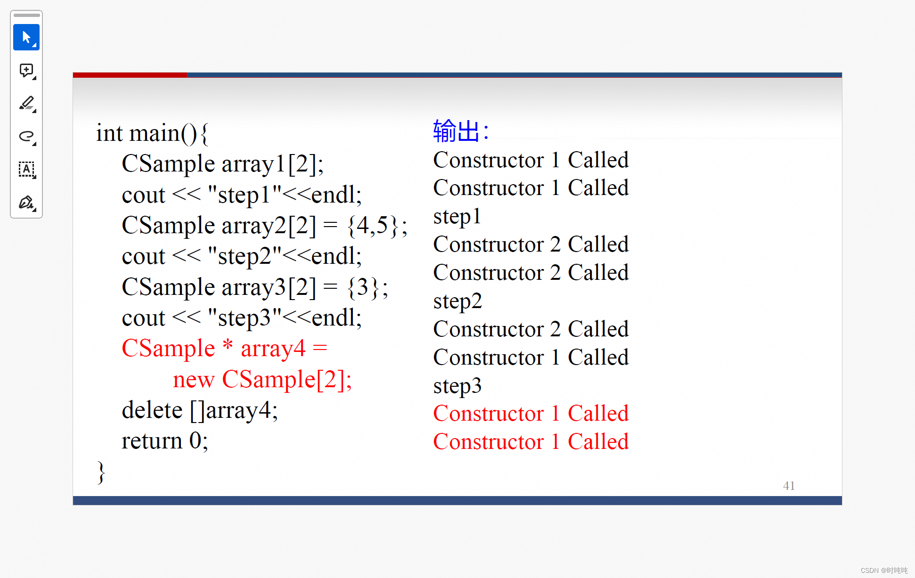Select the text box tool icon

pos(27,169)
